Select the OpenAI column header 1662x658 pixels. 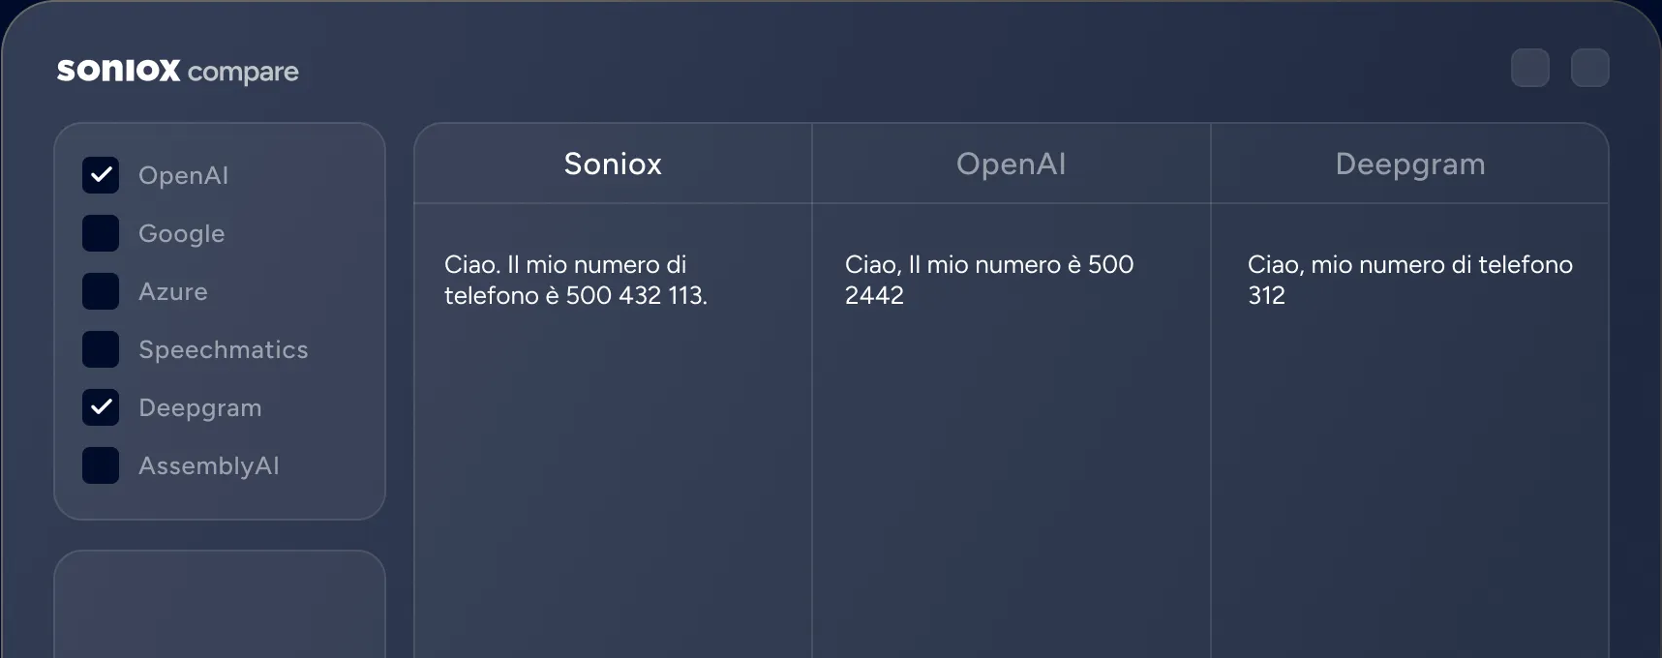point(1011,164)
